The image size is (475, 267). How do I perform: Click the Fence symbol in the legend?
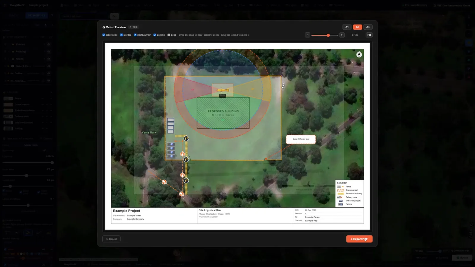coord(341,187)
